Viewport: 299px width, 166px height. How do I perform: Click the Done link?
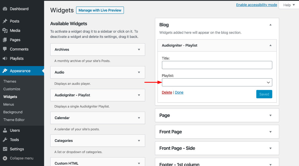179,92
